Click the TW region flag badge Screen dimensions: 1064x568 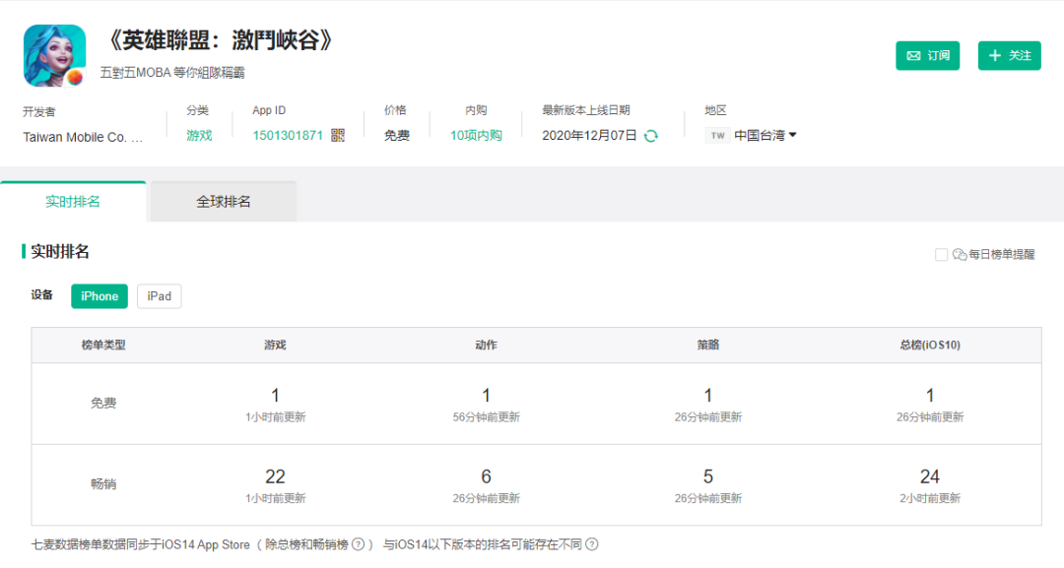click(x=717, y=136)
